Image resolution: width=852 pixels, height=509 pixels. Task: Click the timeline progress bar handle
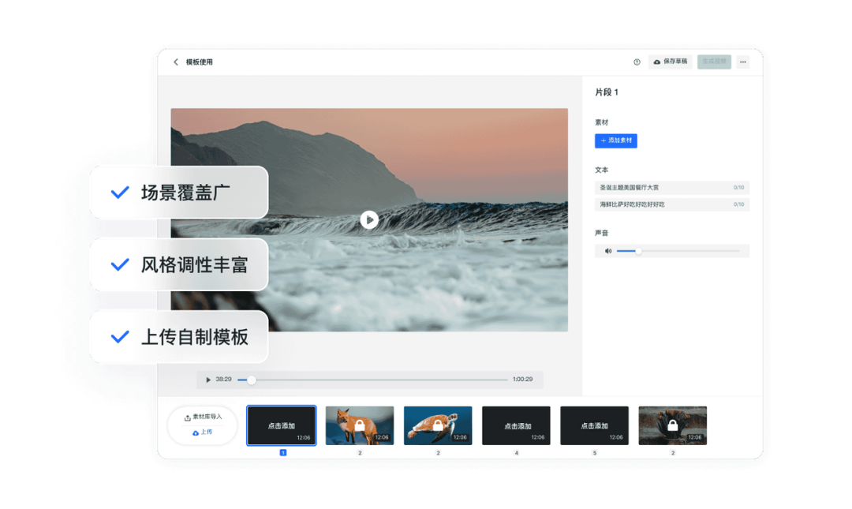point(251,380)
